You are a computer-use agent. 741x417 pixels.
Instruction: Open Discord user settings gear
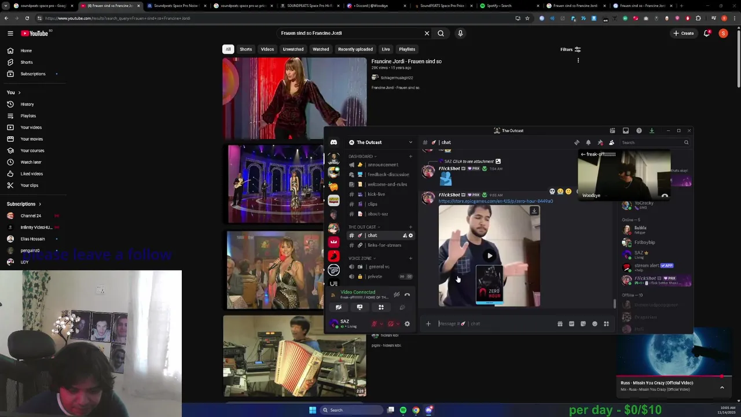coord(407,324)
